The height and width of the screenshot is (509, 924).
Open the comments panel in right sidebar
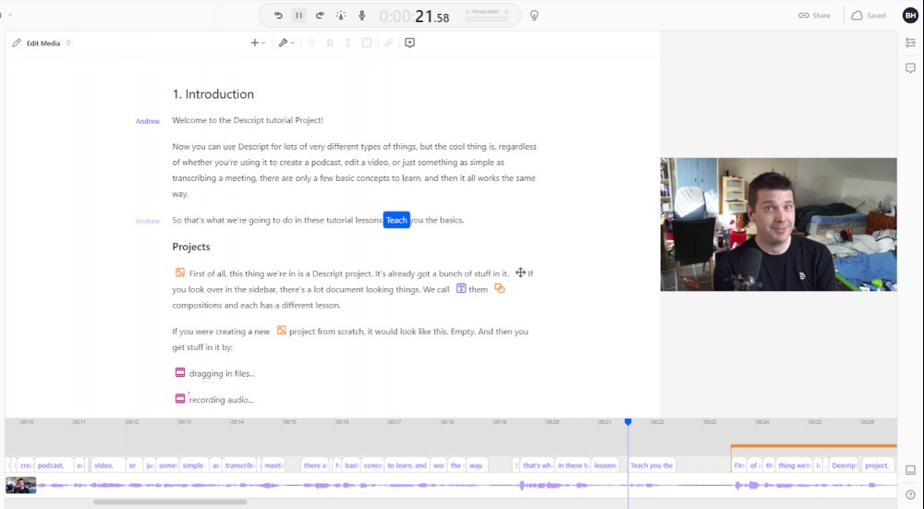[x=910, y=68]
